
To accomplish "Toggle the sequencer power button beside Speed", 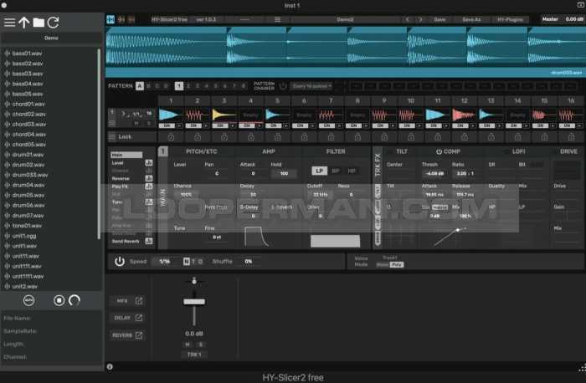I will point(119,261).
